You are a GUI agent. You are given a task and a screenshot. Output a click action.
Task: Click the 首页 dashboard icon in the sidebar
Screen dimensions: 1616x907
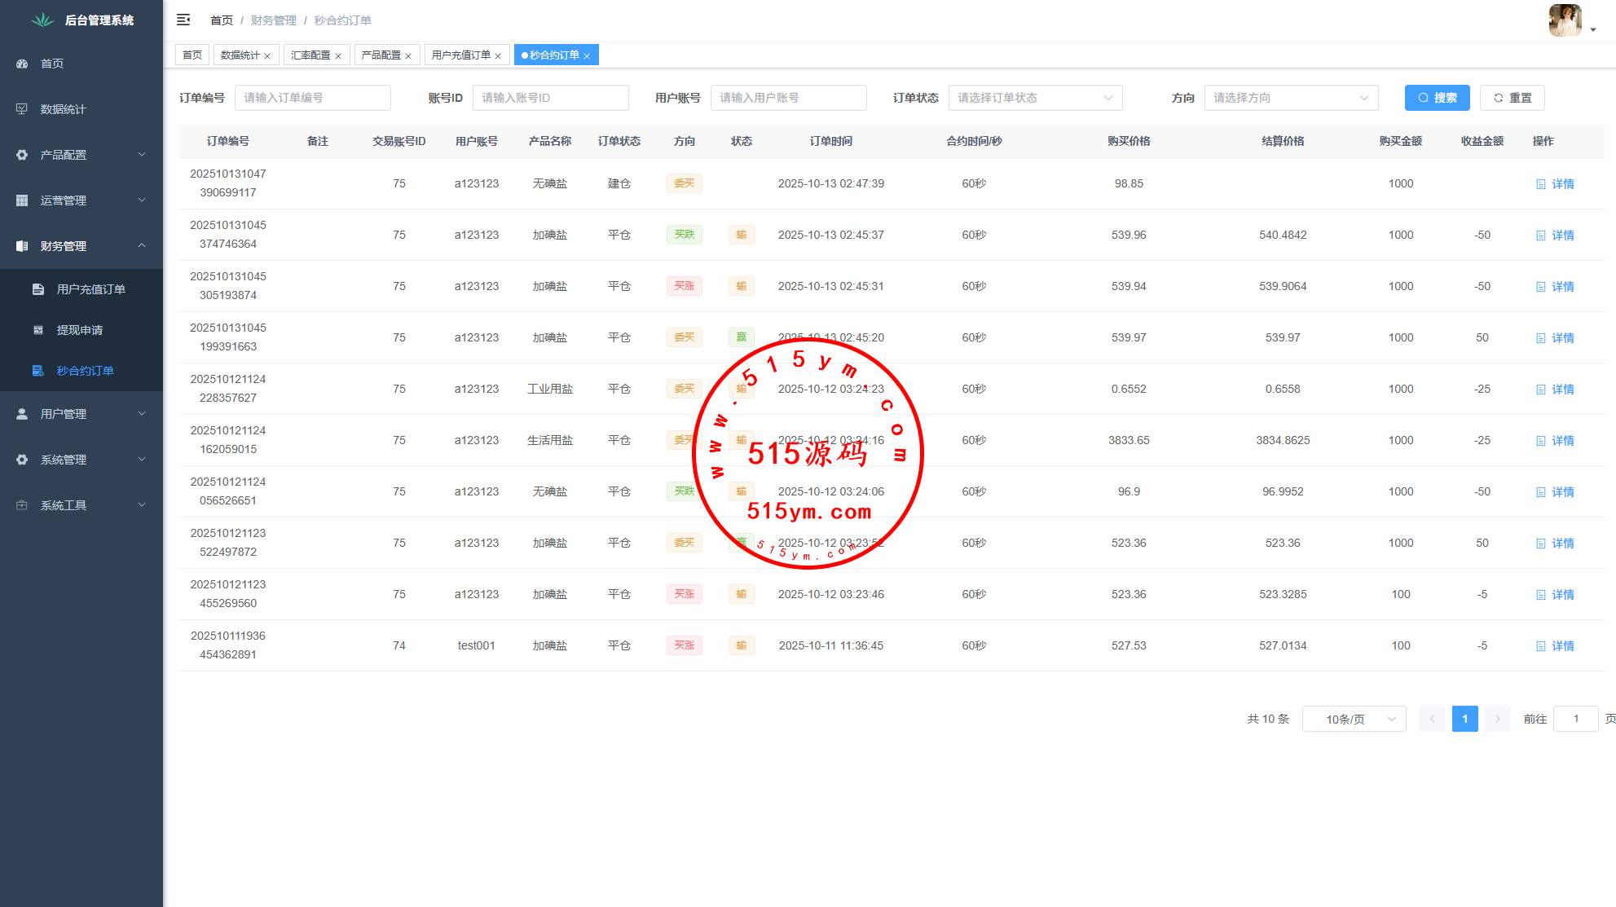coord(22,64)
